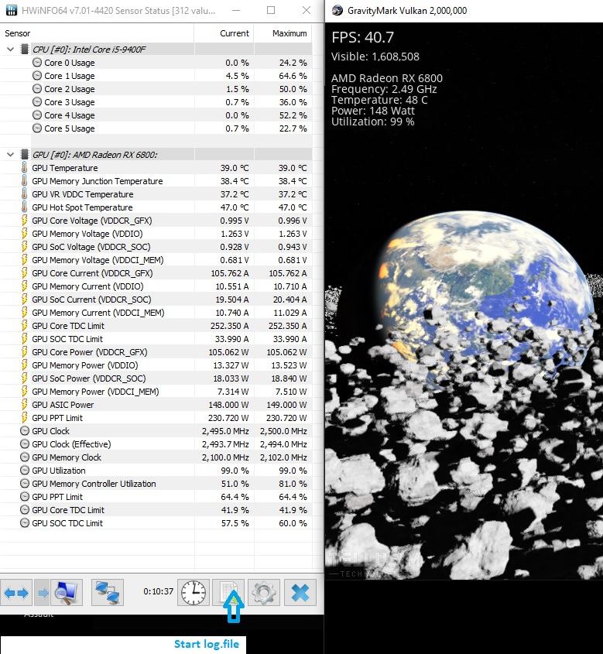Select GPU PPT Limit percentage row
The image size is (603, 654).
[x=156, y=496]
